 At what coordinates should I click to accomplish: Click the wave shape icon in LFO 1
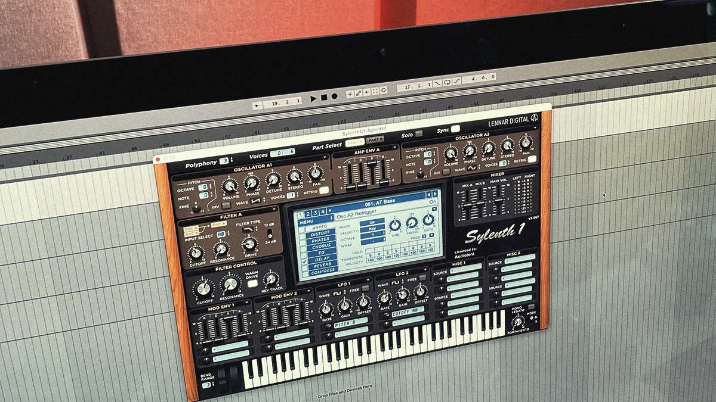[337, 293]
